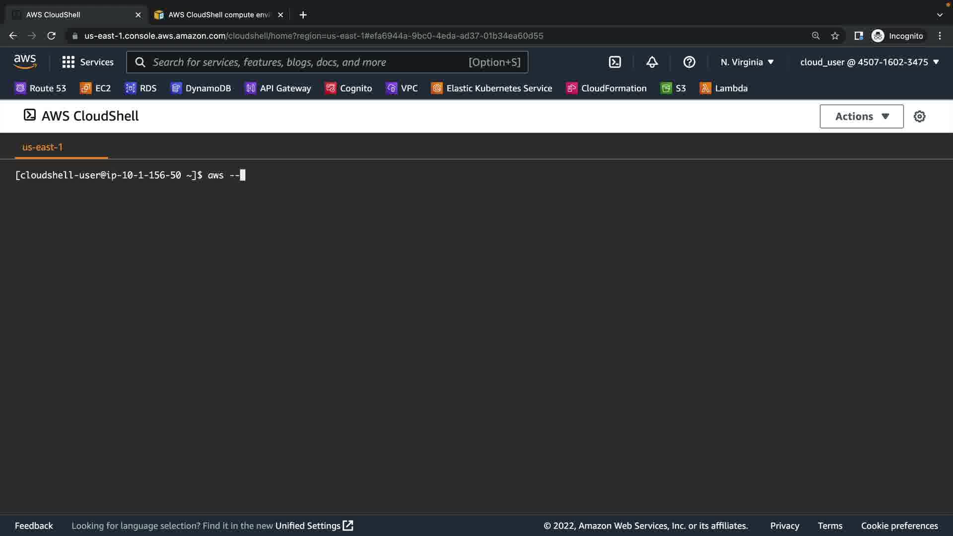Open the DynamoDB shortcut

201,88
